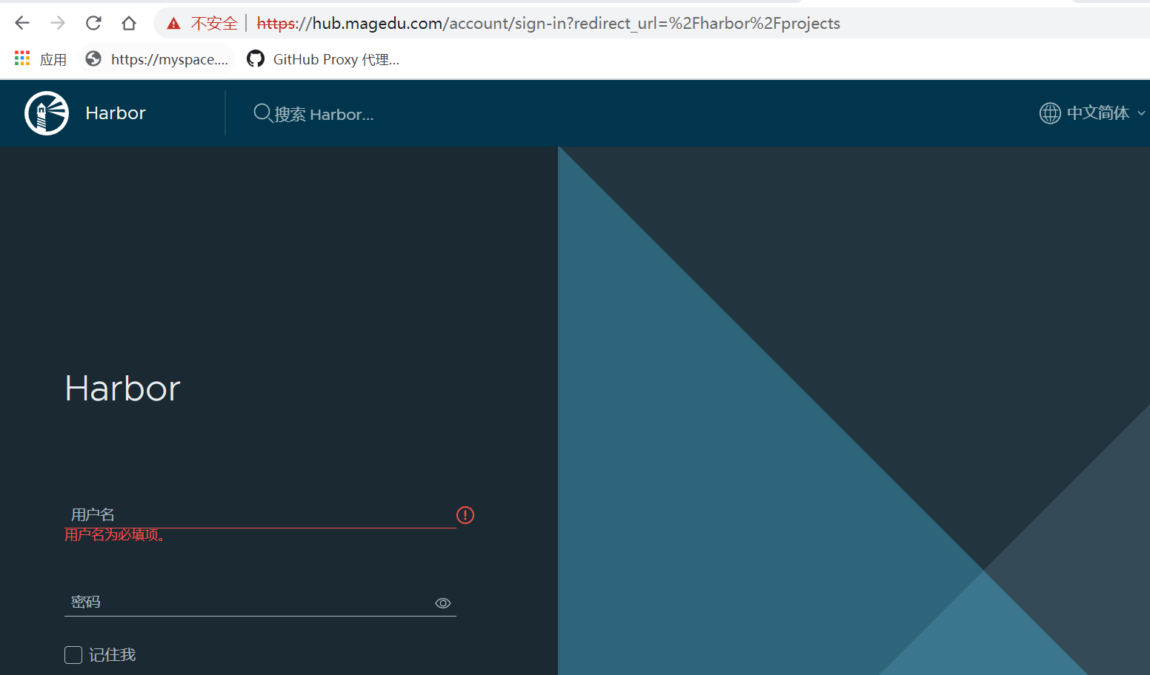Focus the 搜索 Harbor search field
This screenshot has width=1150, height=675.
point(324,115)
